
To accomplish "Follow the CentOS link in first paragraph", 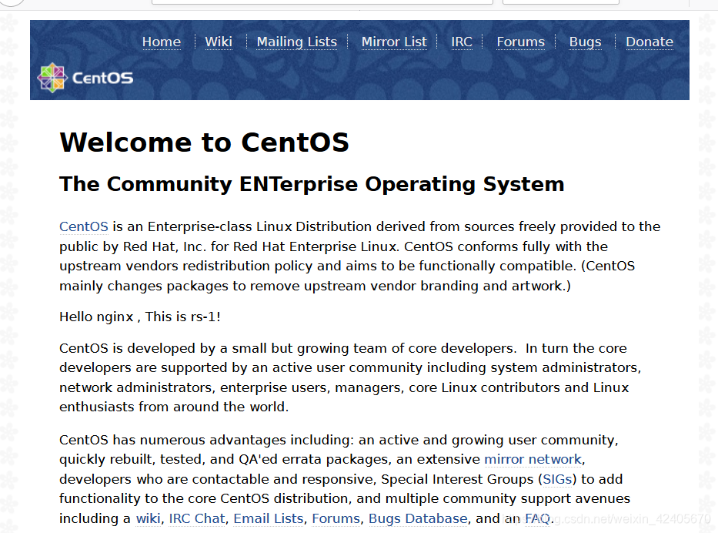I will [84, 226].
